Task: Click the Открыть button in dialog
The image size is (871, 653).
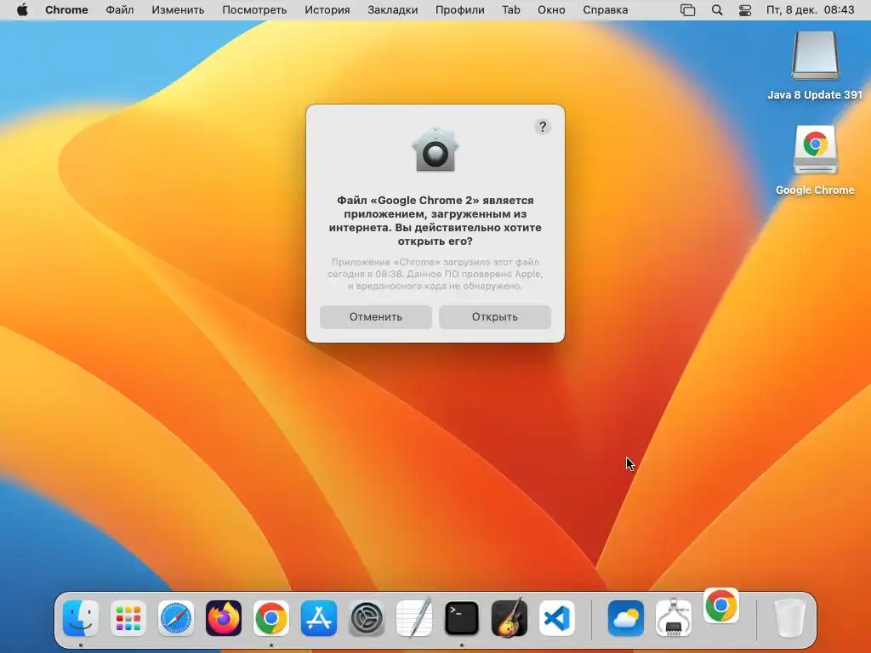Action: tap(495, 317)
